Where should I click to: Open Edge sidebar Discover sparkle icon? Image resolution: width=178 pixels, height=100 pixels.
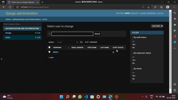tap(175, 19)
